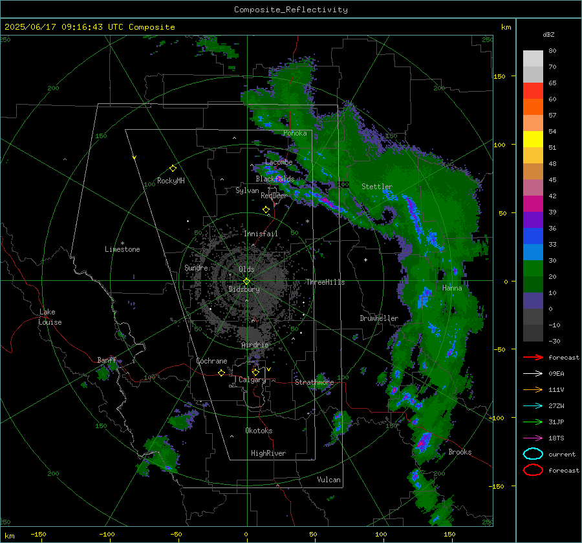582x543 pixels.
Task: Click the dBZ legend heading
Action: click(x=548, y=34)
